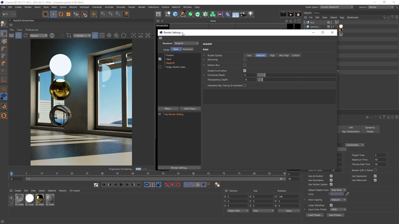Open the Object (Rel) coordinate dropdown
Viewport: 399px width, 224px height.
(238, 211)
